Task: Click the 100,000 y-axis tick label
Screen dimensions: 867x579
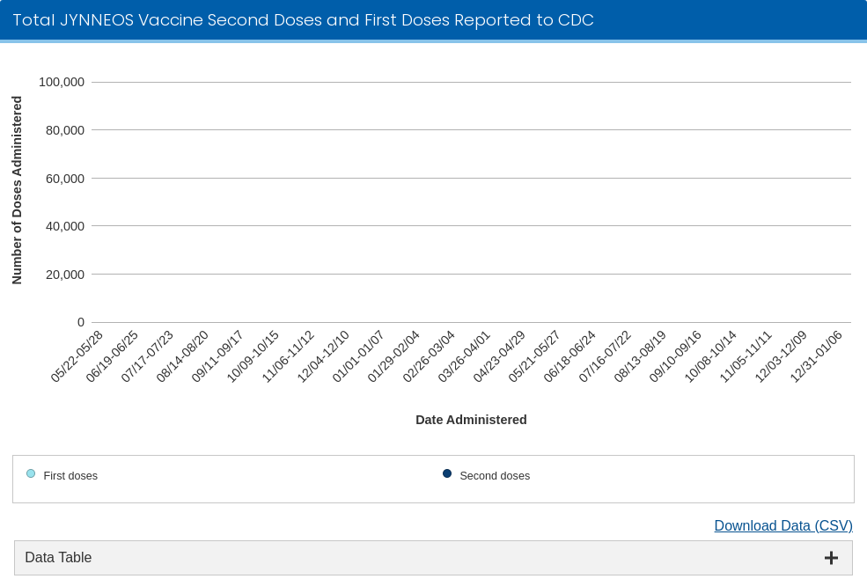Action: coord(62,82)
